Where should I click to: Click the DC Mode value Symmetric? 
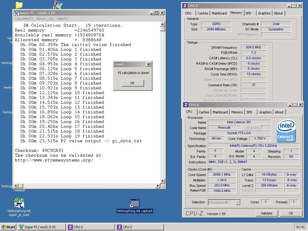click(276, 29)
